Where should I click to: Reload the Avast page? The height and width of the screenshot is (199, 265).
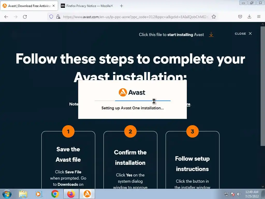pyautogui.click(x=25, y=17)
